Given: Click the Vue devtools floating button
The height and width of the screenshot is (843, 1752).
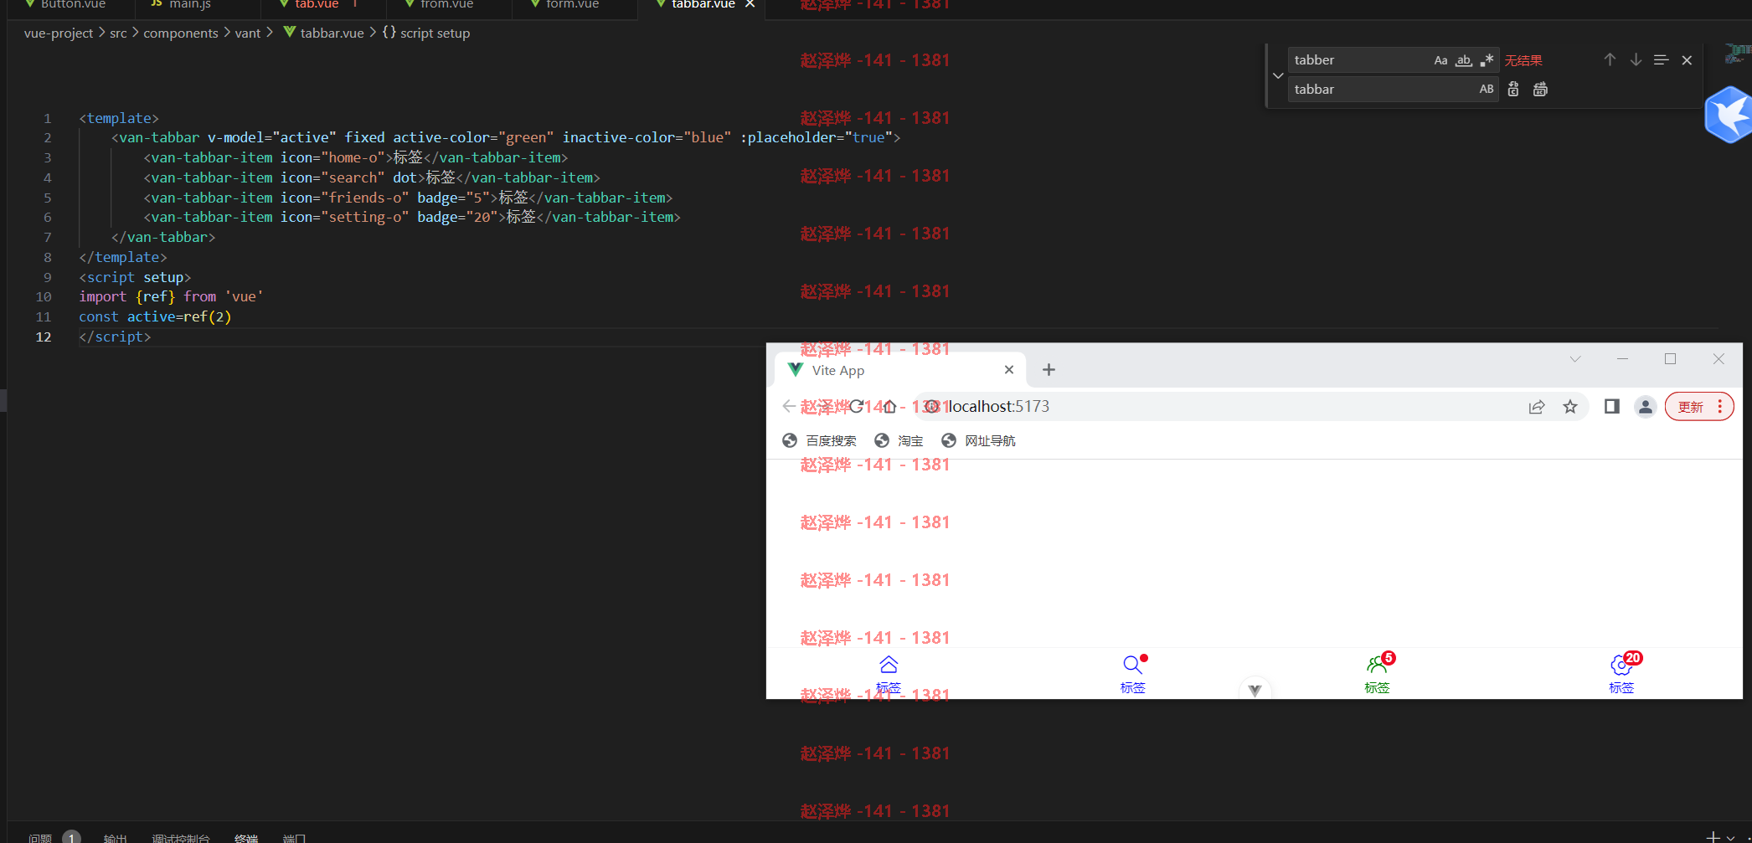Looking at the screenshot, I should 1255,690.
